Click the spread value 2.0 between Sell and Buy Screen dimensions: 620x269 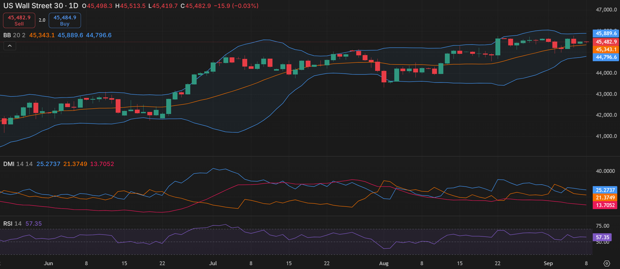pyautogui.click(x=42, y=20)
